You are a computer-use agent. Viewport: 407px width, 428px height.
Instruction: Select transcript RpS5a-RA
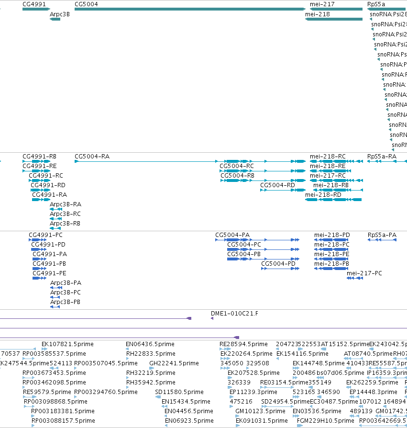382,157
